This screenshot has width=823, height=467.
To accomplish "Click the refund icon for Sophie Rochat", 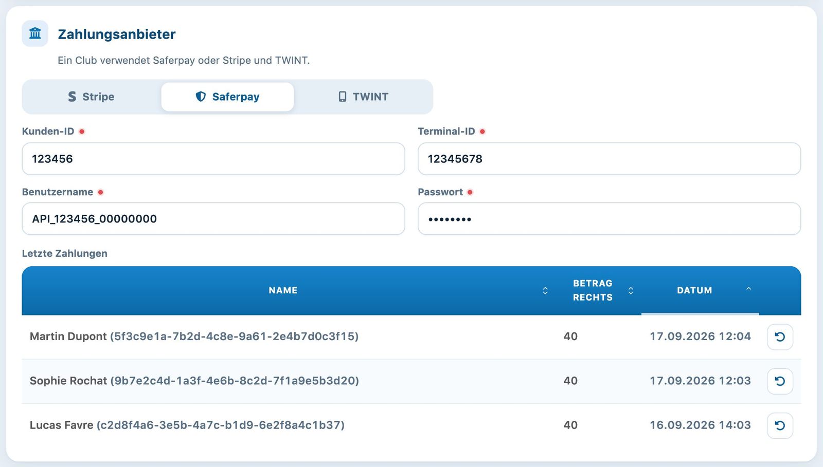I will click(x=780, y=381).
